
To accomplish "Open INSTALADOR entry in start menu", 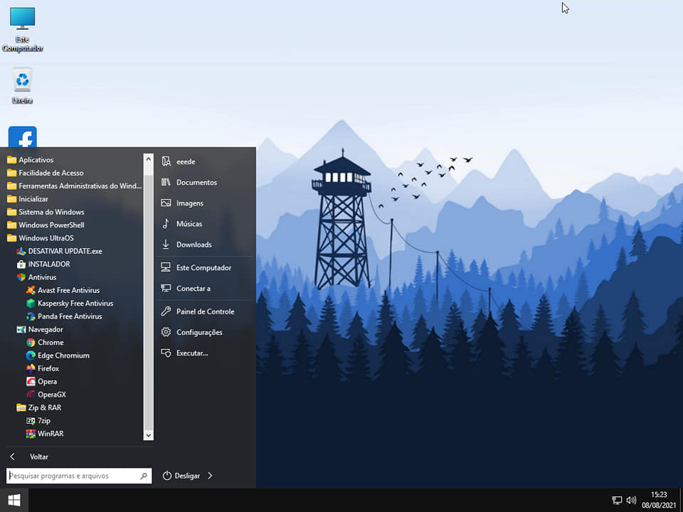I will pyautogui.click(x=43, y=265).
